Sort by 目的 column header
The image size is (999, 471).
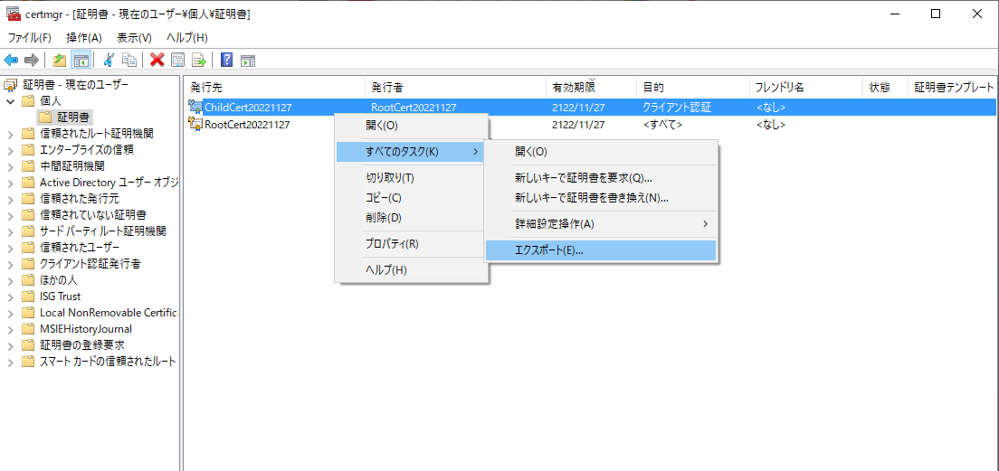pos(692,87)
